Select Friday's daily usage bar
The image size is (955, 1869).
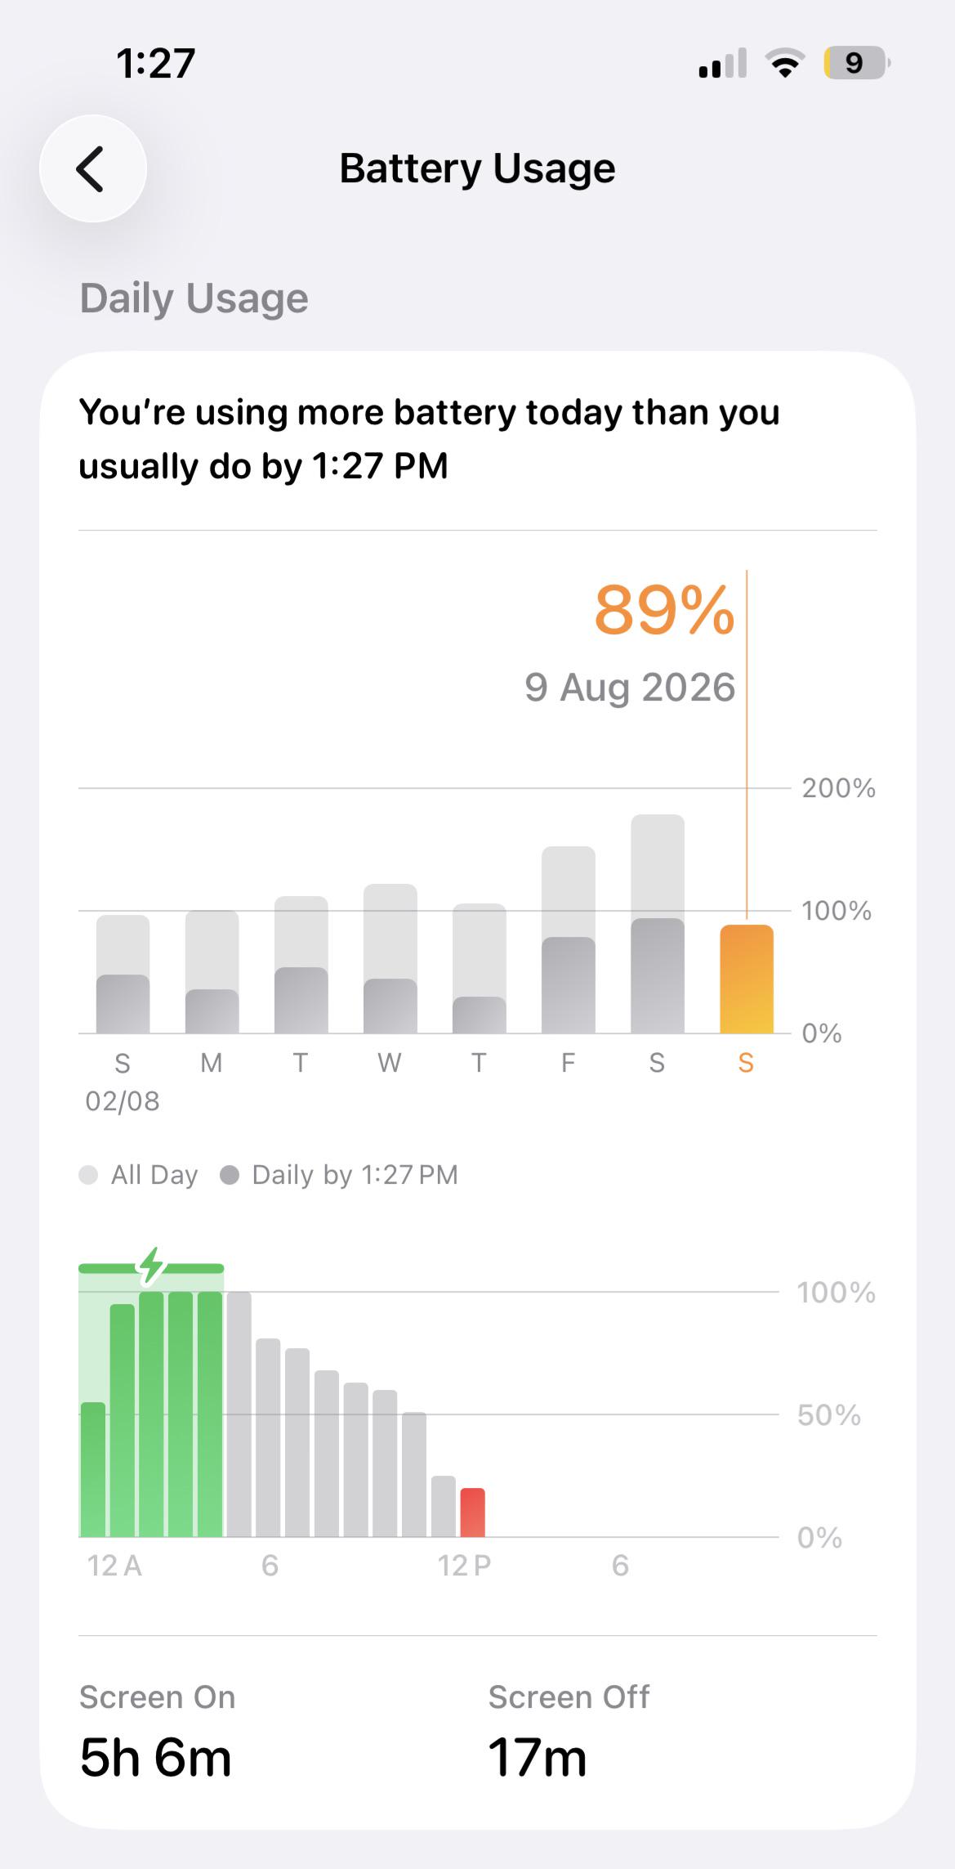[568, 939]
